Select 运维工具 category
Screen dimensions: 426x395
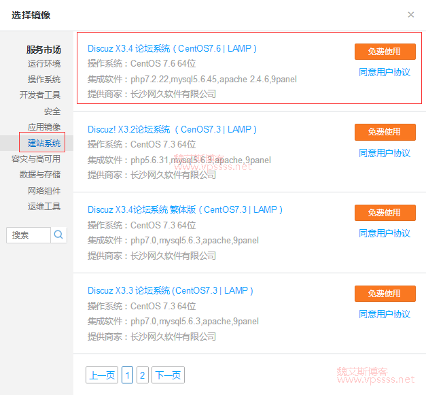click(x=44, y=206)
